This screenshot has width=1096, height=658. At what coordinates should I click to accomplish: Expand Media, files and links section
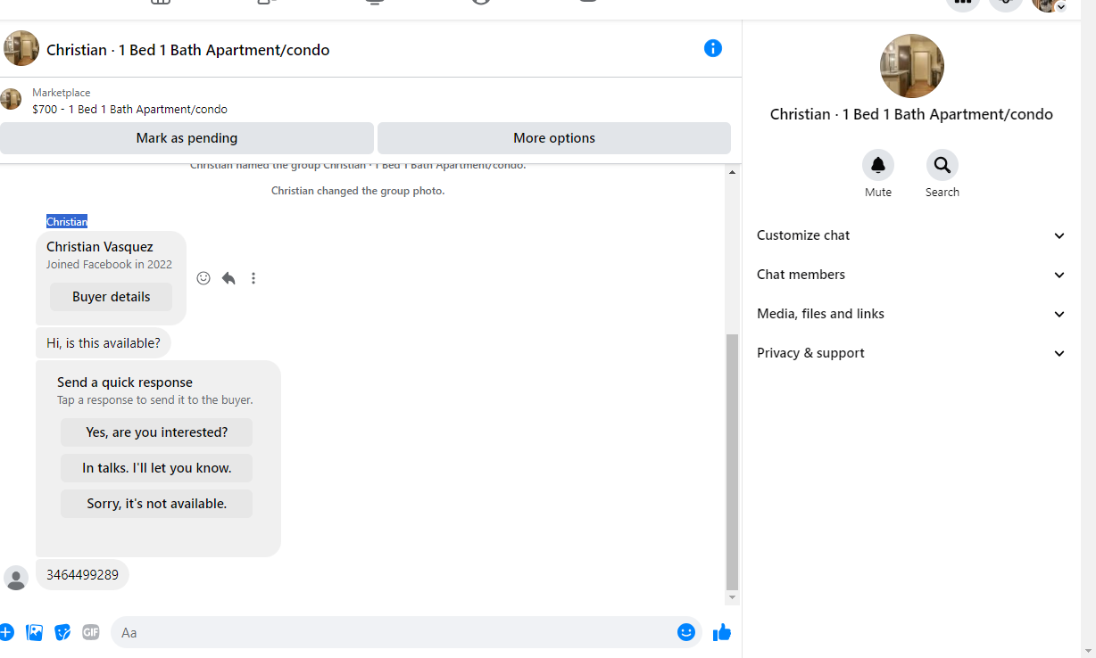coord(911,314)
